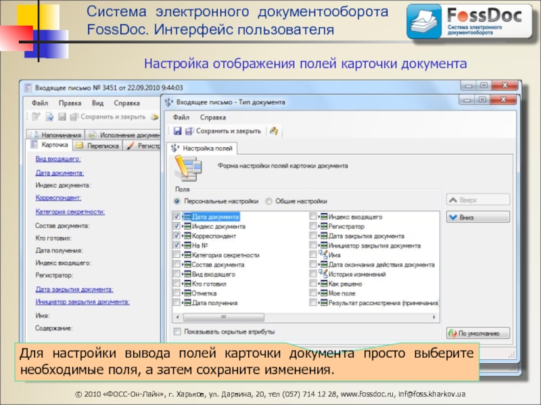Open the 'Файл' menu in the letter window
This screenshot has height=405, width=541.
(40, 103)
